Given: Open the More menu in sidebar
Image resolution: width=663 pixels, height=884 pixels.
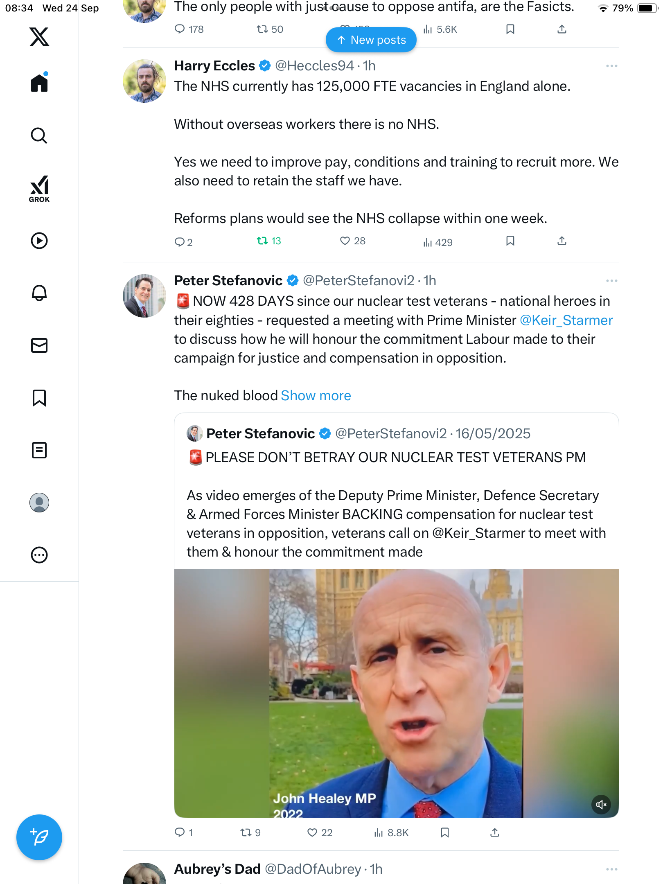Looking at the screenshot, I should (x=39, y=555).
